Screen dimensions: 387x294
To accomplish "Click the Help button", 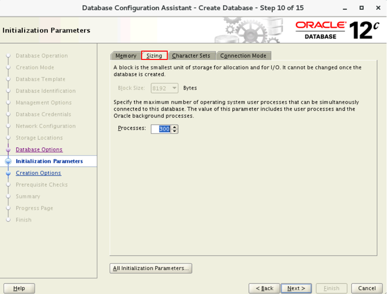I will pyautogui.click(x=19, y=288).
